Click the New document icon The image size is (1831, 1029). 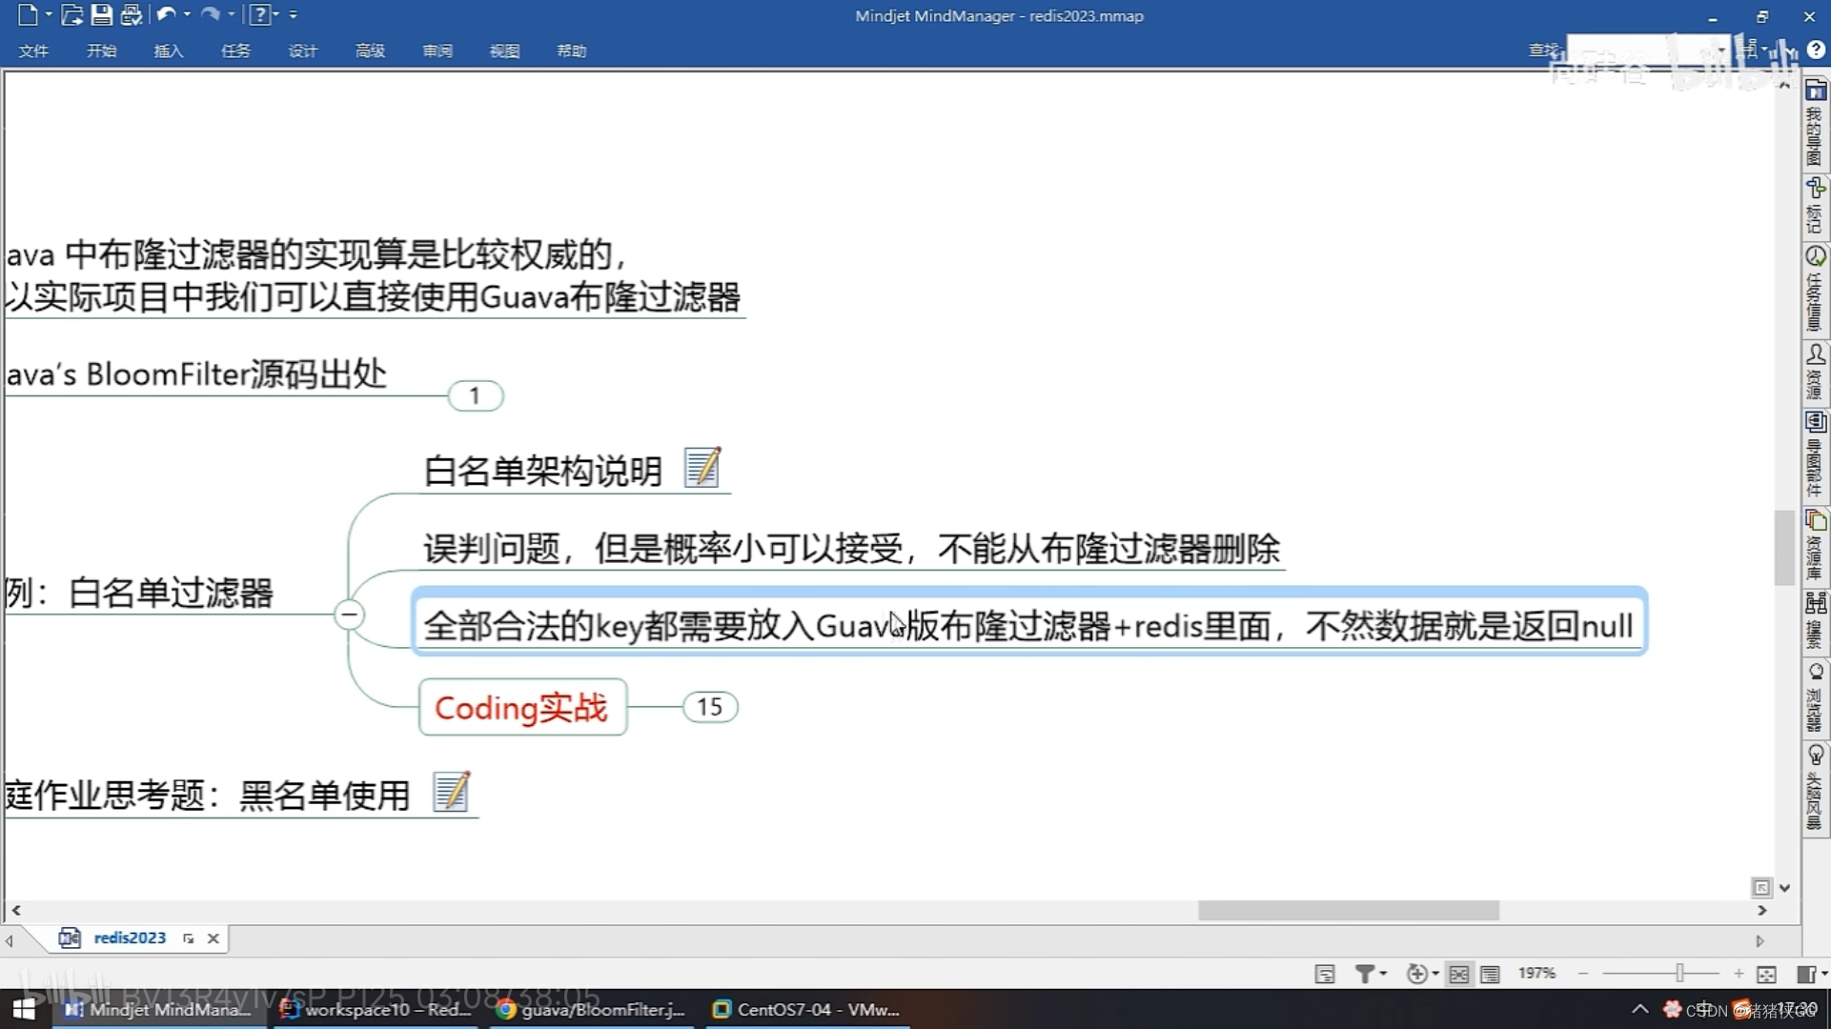tap(27, 14)
